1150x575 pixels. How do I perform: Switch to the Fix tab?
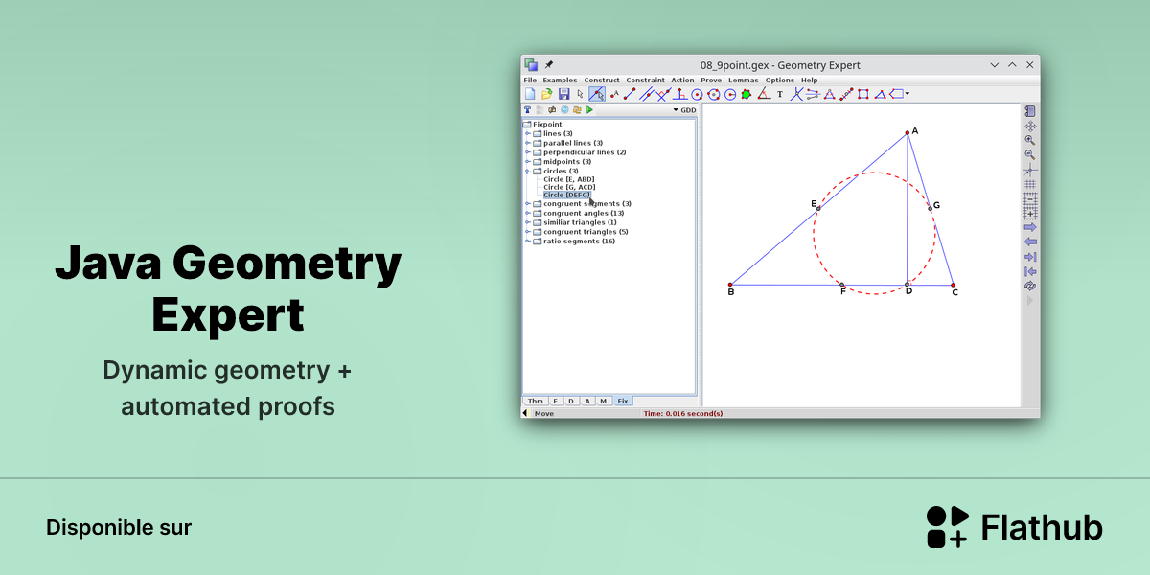tap(623, 401)
